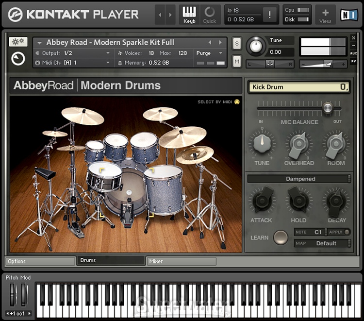Click the circular dial icon under snowflake

pyautogui.click(x=18, y=59)
